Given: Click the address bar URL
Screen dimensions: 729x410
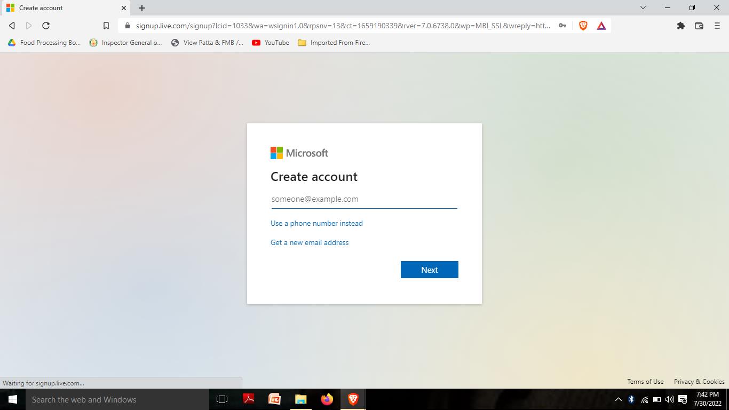Looking at the screenshot, I should pos(343,26).
